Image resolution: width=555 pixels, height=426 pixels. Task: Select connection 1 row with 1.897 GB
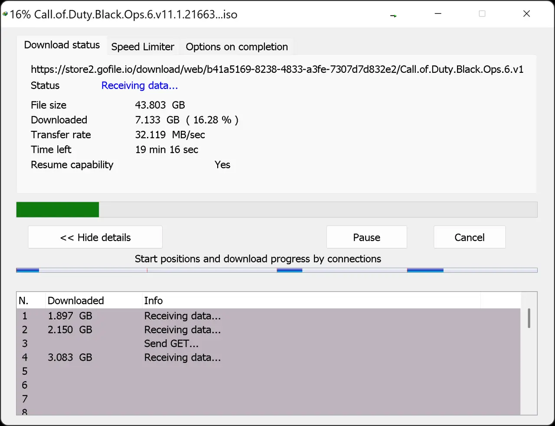coord(268,315)
